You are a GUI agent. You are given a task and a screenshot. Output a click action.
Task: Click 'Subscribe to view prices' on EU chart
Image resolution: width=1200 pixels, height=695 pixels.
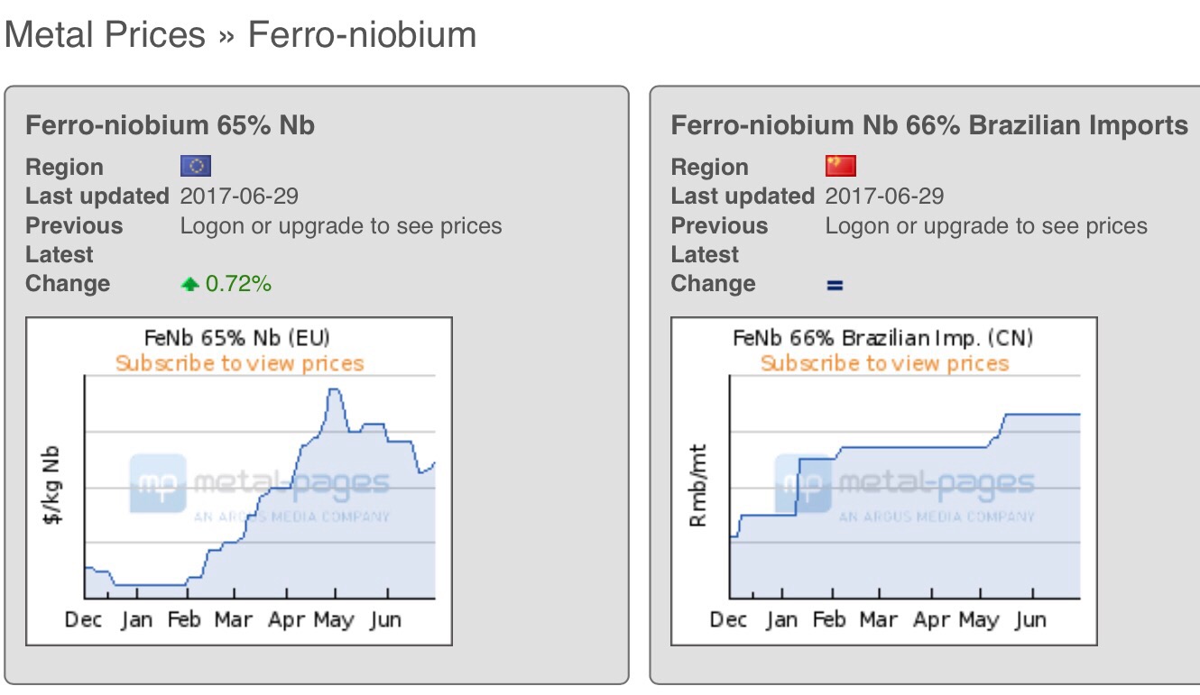coord(239,363)
